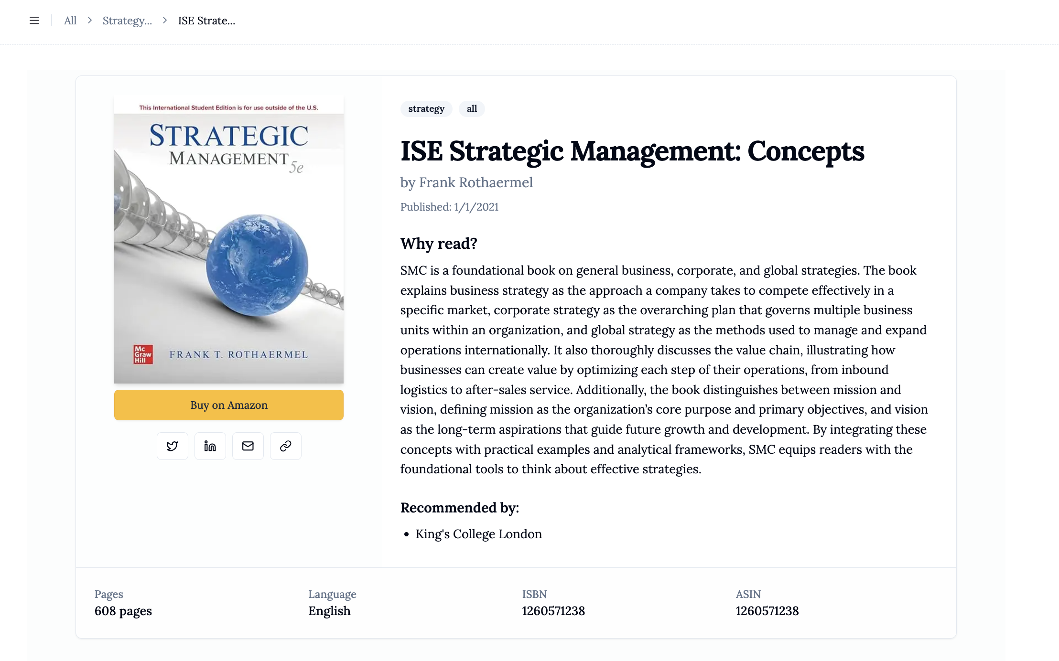This screenshot has height=661, width=1059.
Task: Click the ISBN label
Action: click(534, 594)
